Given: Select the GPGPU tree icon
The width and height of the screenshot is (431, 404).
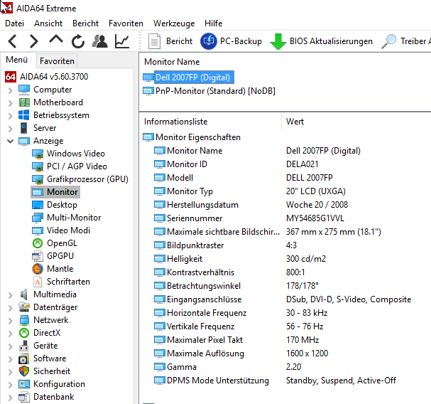Looking at the screenshot, I should point(38,256).
